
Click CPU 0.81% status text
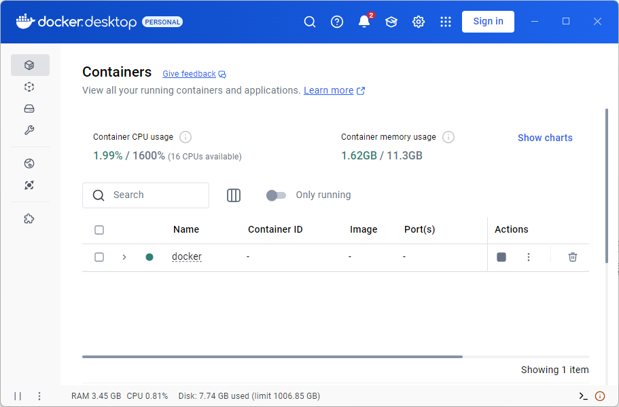[147, 396]
